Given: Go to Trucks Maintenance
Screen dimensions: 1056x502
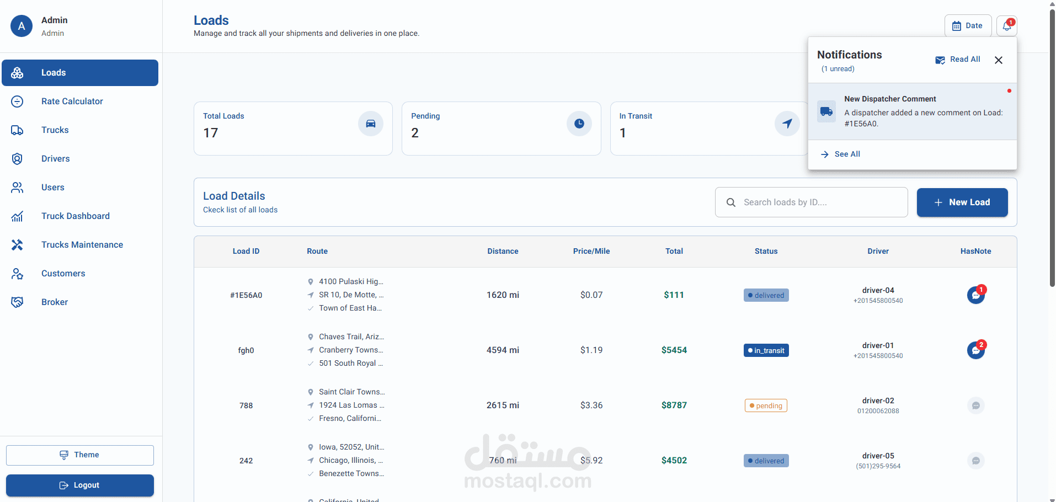Looking at the screenshot, I should (x=80, y=245).
